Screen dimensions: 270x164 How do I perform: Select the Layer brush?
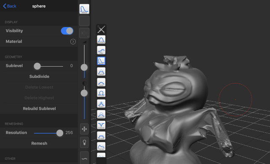(101, 82)
